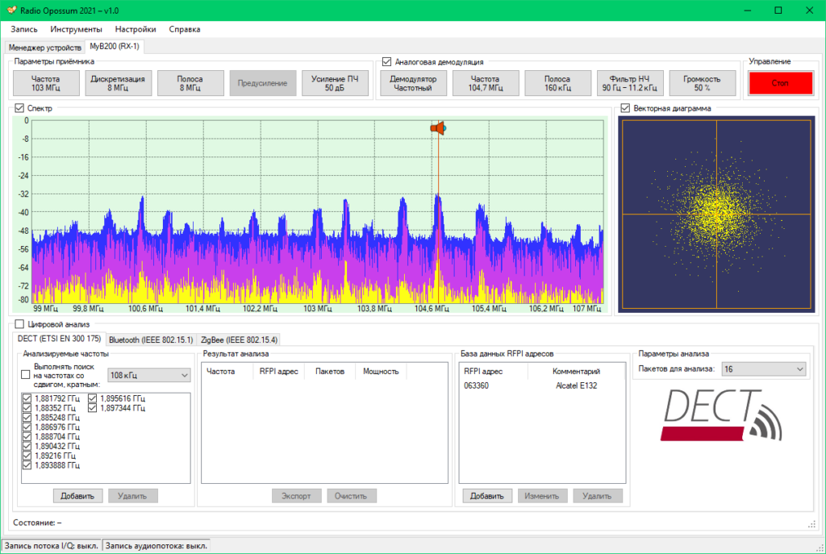The height and width of the screenshot is (554, 826).
Task: Disable the Спектр checkbox
Action: click(20, 108)
